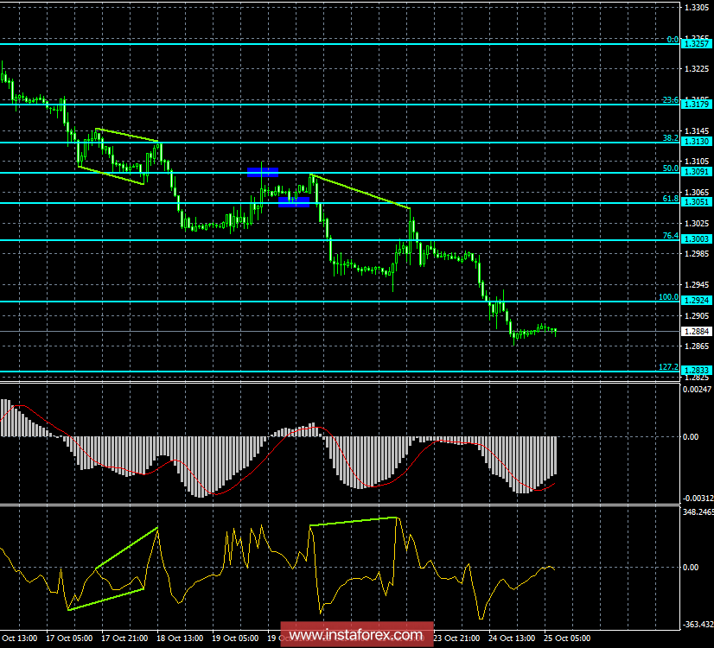Select the white 1.2884 current price tag
Image resolution: width=714 pixels, height=648 pixels.
[x=696, y=330]
